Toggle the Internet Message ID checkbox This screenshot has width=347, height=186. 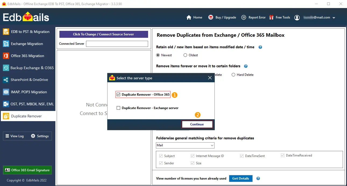pyautogui.click(x=192, y=156)
